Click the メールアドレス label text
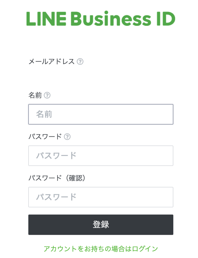The width and height of the screenshot is (198, 258). pyautogui.click(x=51, y=61)
